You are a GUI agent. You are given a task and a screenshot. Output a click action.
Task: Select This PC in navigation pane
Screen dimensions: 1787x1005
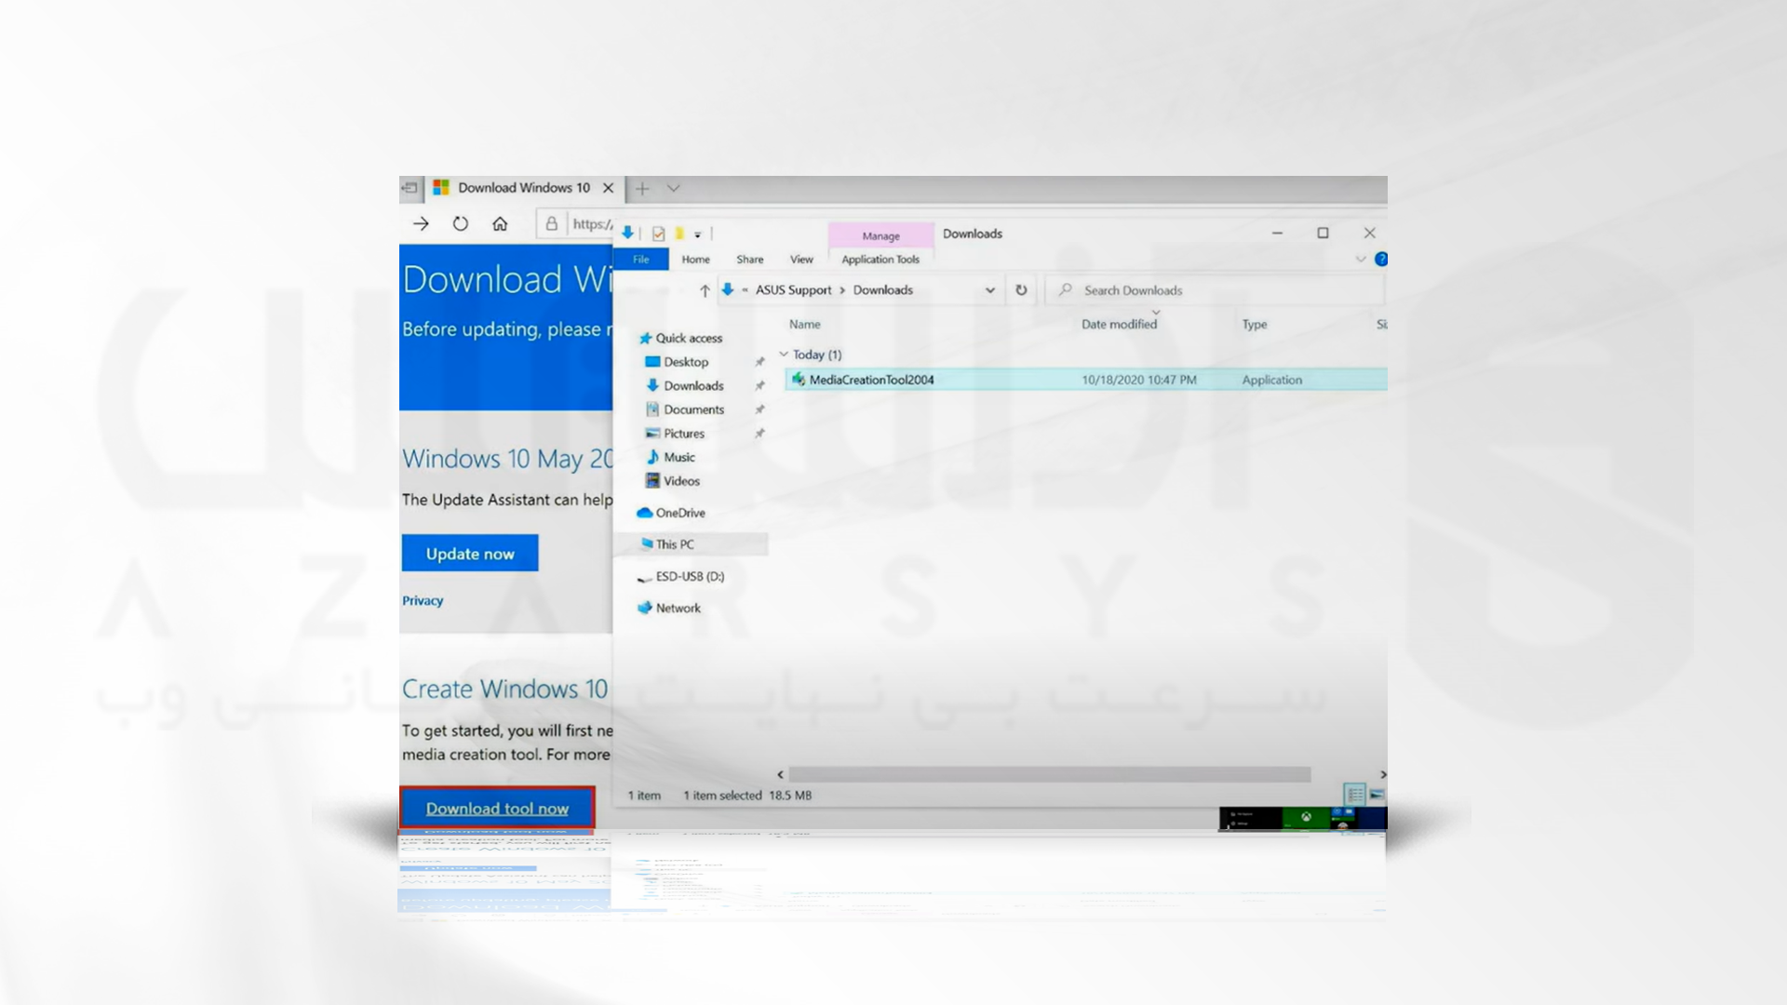690,544
